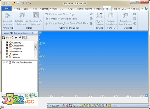Close the Layers panel

tap(35, 33)
